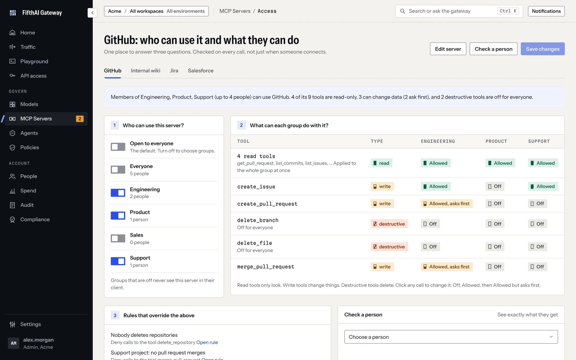
Task: Click the Search or ask the gateway field
Action: pyautogui.click(x=459, y=11)
